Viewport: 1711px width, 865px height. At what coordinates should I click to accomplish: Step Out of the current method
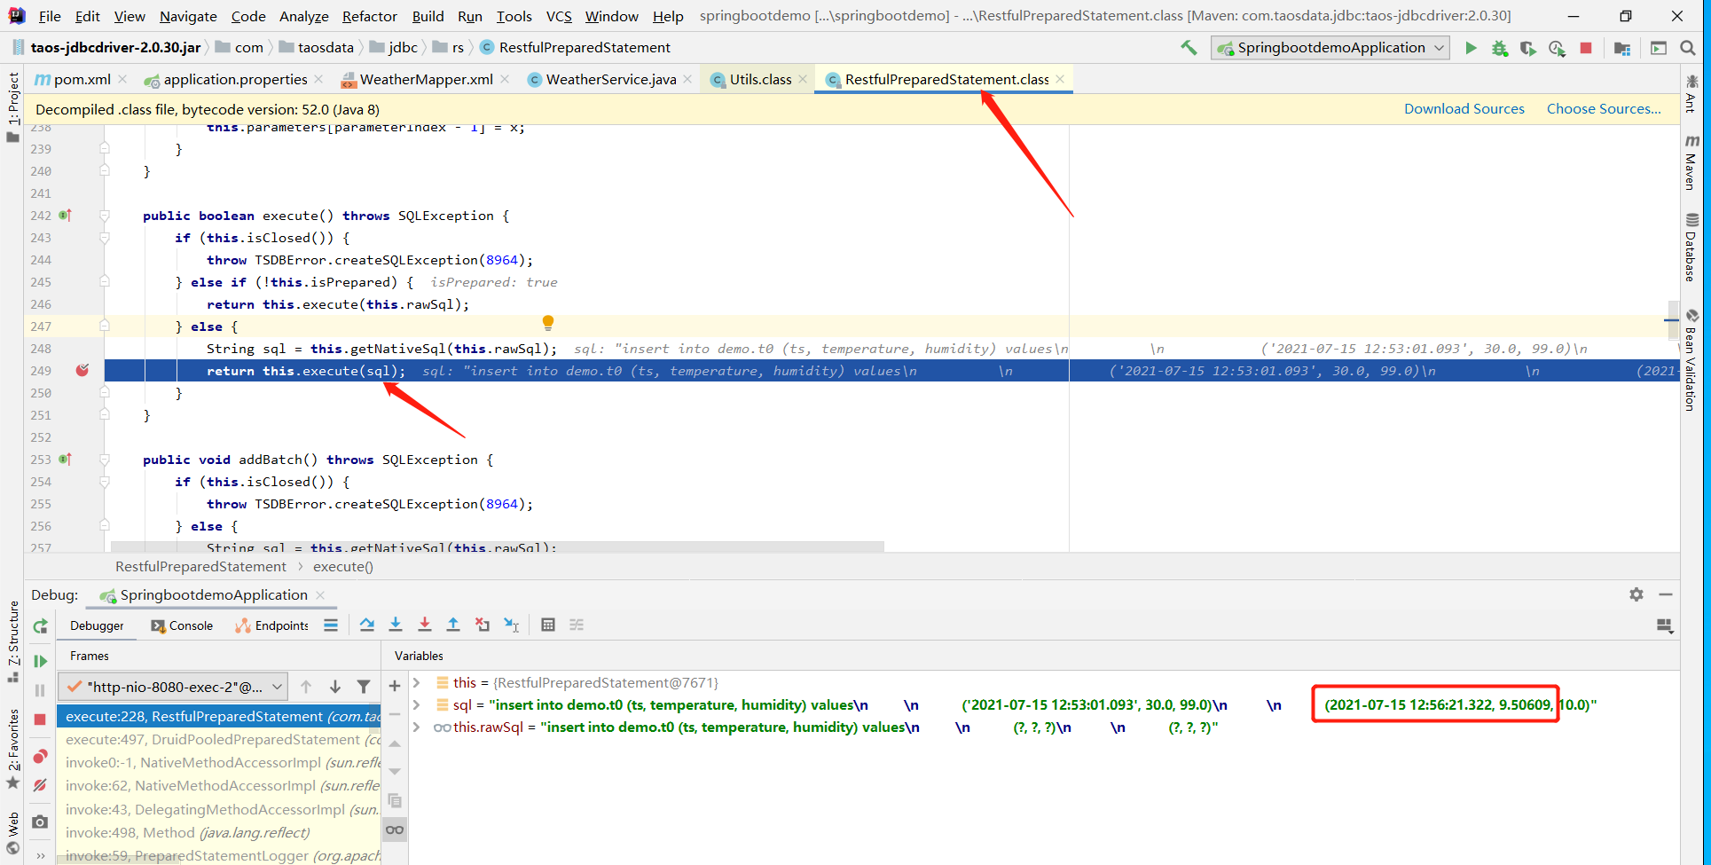coord(453,625)
